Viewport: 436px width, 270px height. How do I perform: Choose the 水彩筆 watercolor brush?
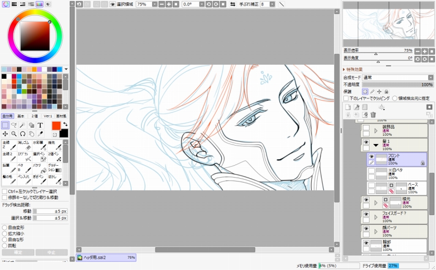(39, 146)
